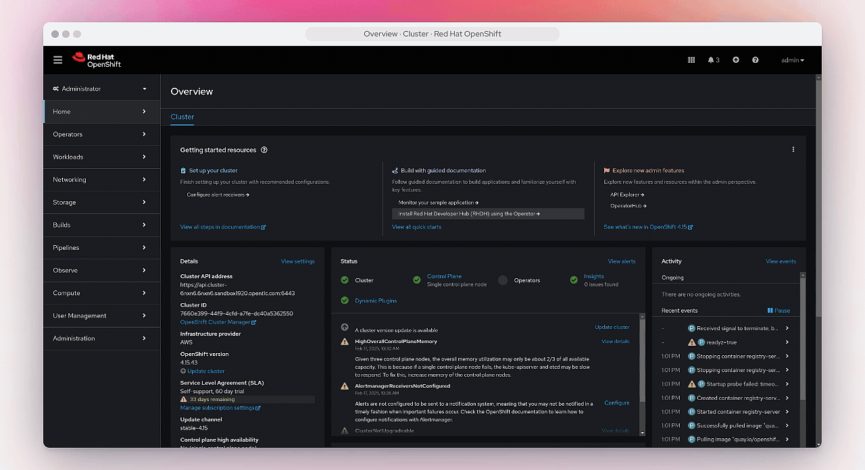Viewport: 865px width, 470px height.
Task: Open the Administrator perspective switcher
Action: 100,88
